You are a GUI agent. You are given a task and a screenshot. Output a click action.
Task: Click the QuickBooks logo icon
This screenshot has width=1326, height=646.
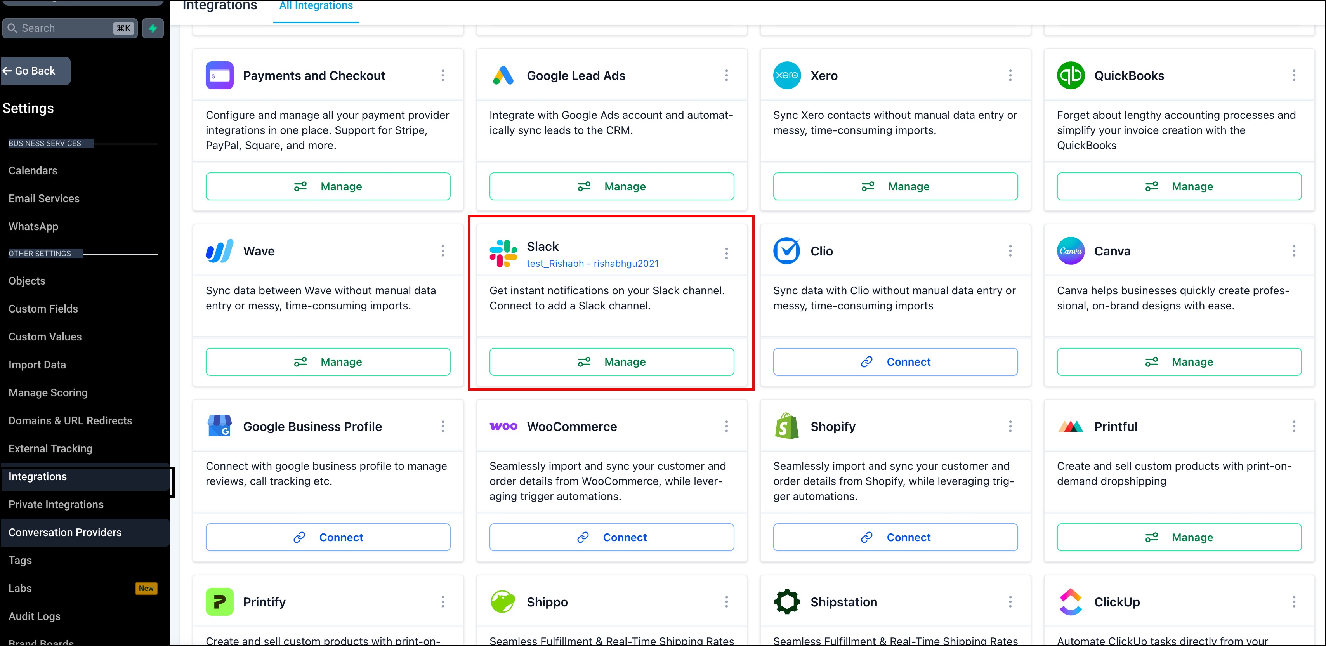click(x=1071, y=76)
